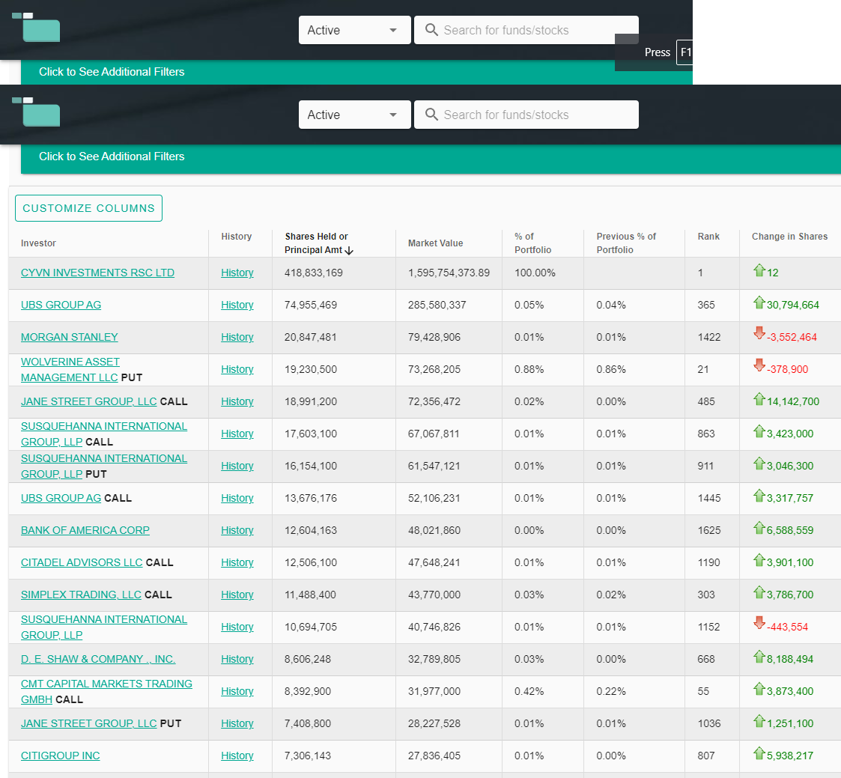Click green up arrow beside 12 in CYVN row
The width and height of the screenshot is (841, 778).
click(759, 270)
